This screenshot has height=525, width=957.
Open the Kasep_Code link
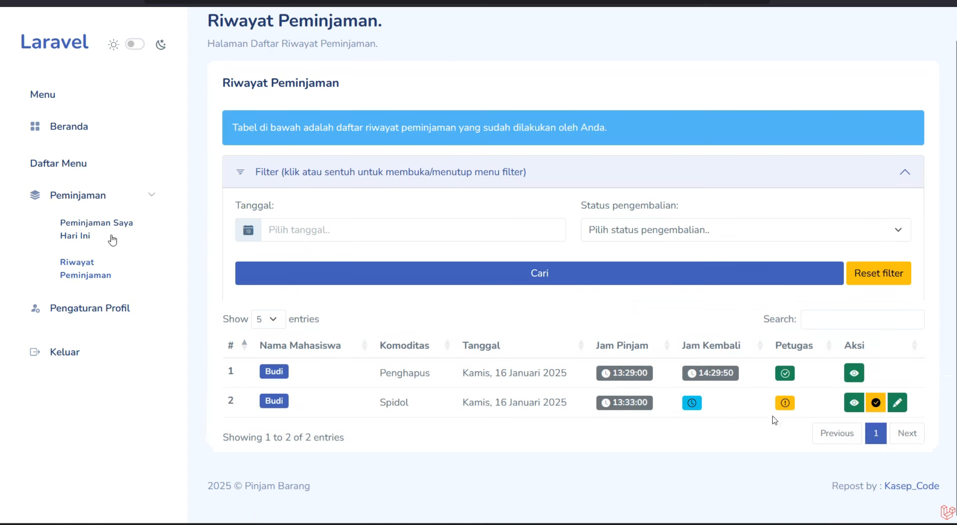pos(912,486)
